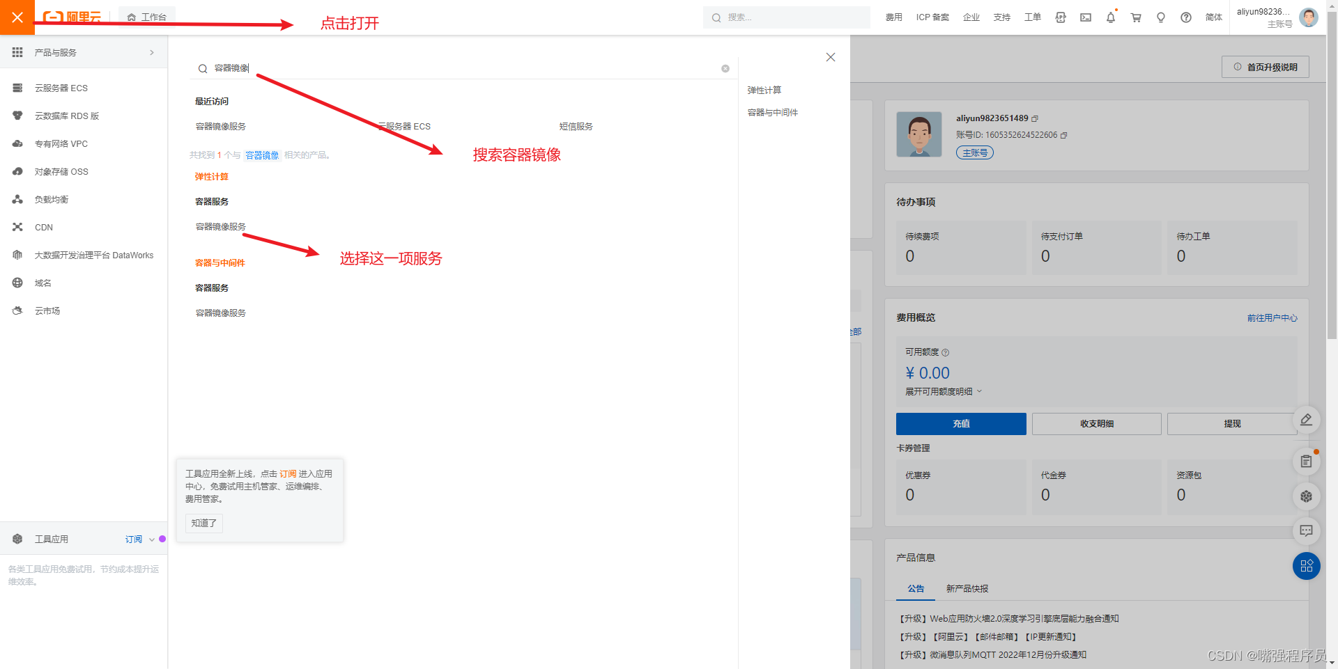
Task: Click the 阿里云 logo
Action: tap(72, 17)
